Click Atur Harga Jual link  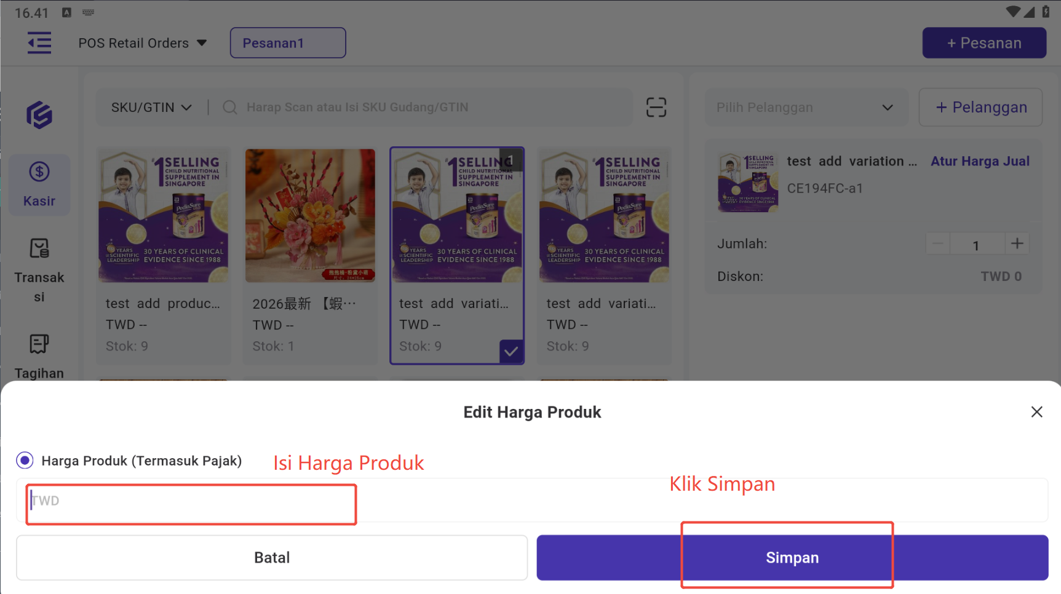pos(980,161)
